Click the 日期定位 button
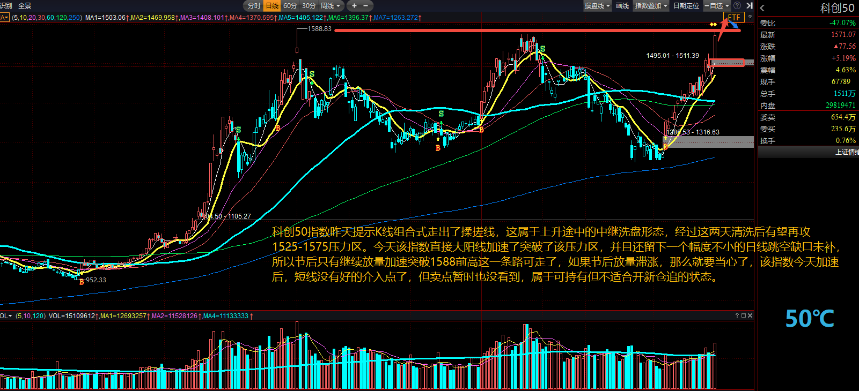 (x=686, y=6)
